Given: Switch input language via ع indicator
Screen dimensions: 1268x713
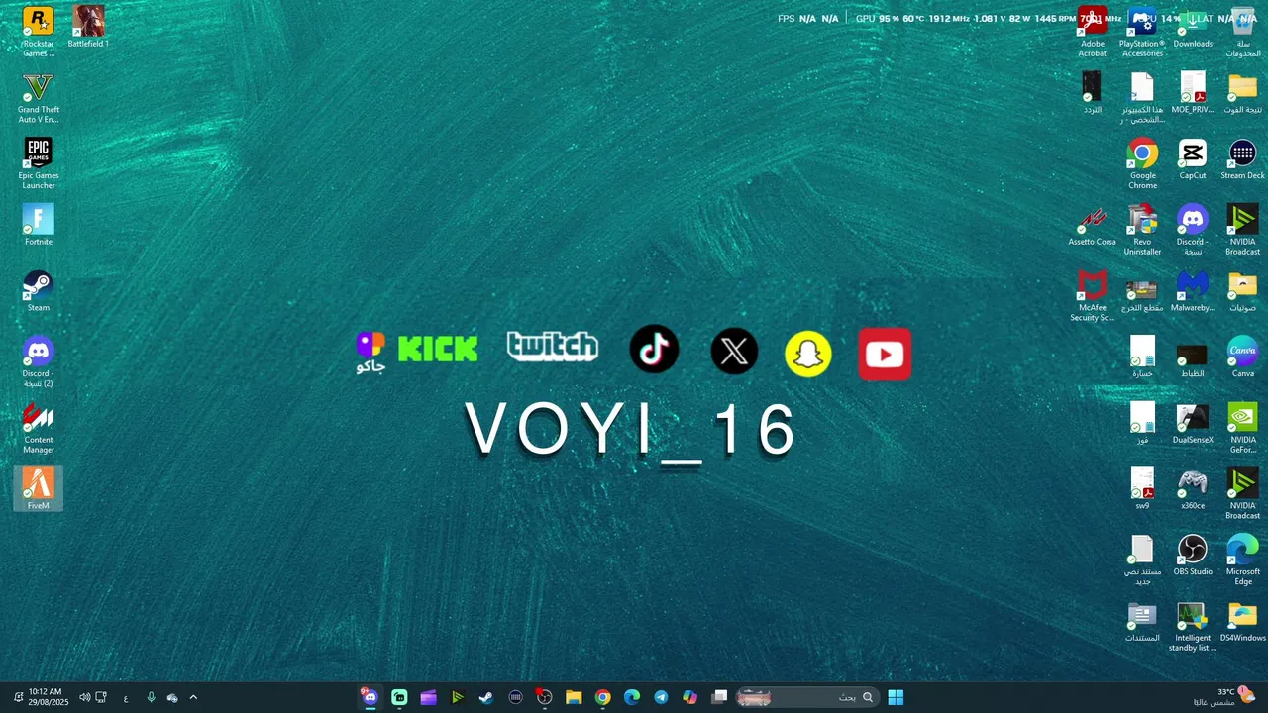Looking at the screenshot, I should click(x=126, y=698).
